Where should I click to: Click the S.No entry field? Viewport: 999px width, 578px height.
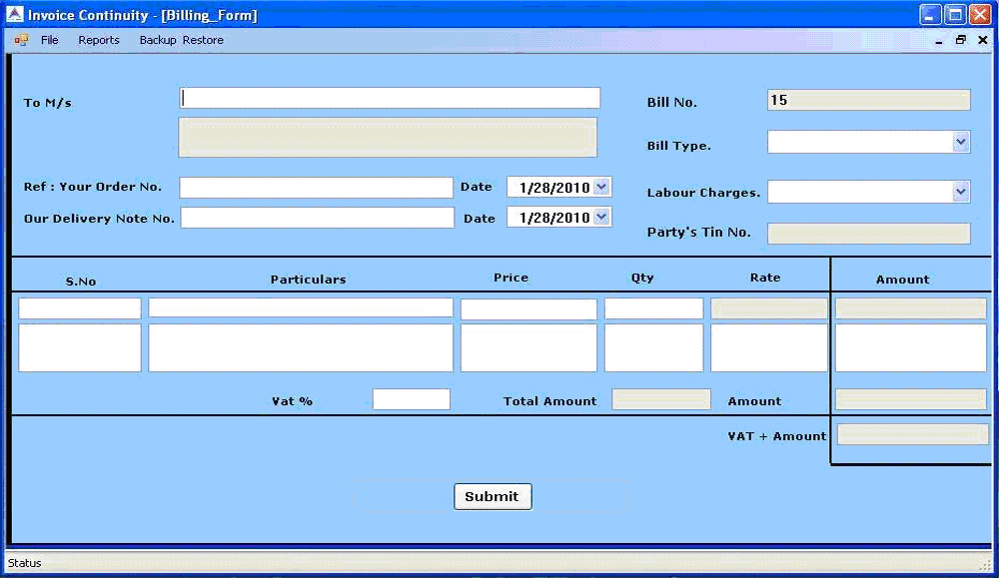click(80, 307)
